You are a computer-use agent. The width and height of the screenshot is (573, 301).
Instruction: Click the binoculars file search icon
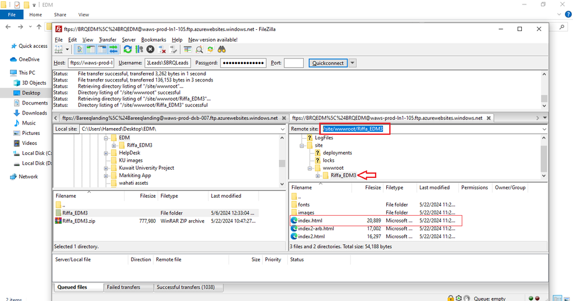tap(221, 49)
